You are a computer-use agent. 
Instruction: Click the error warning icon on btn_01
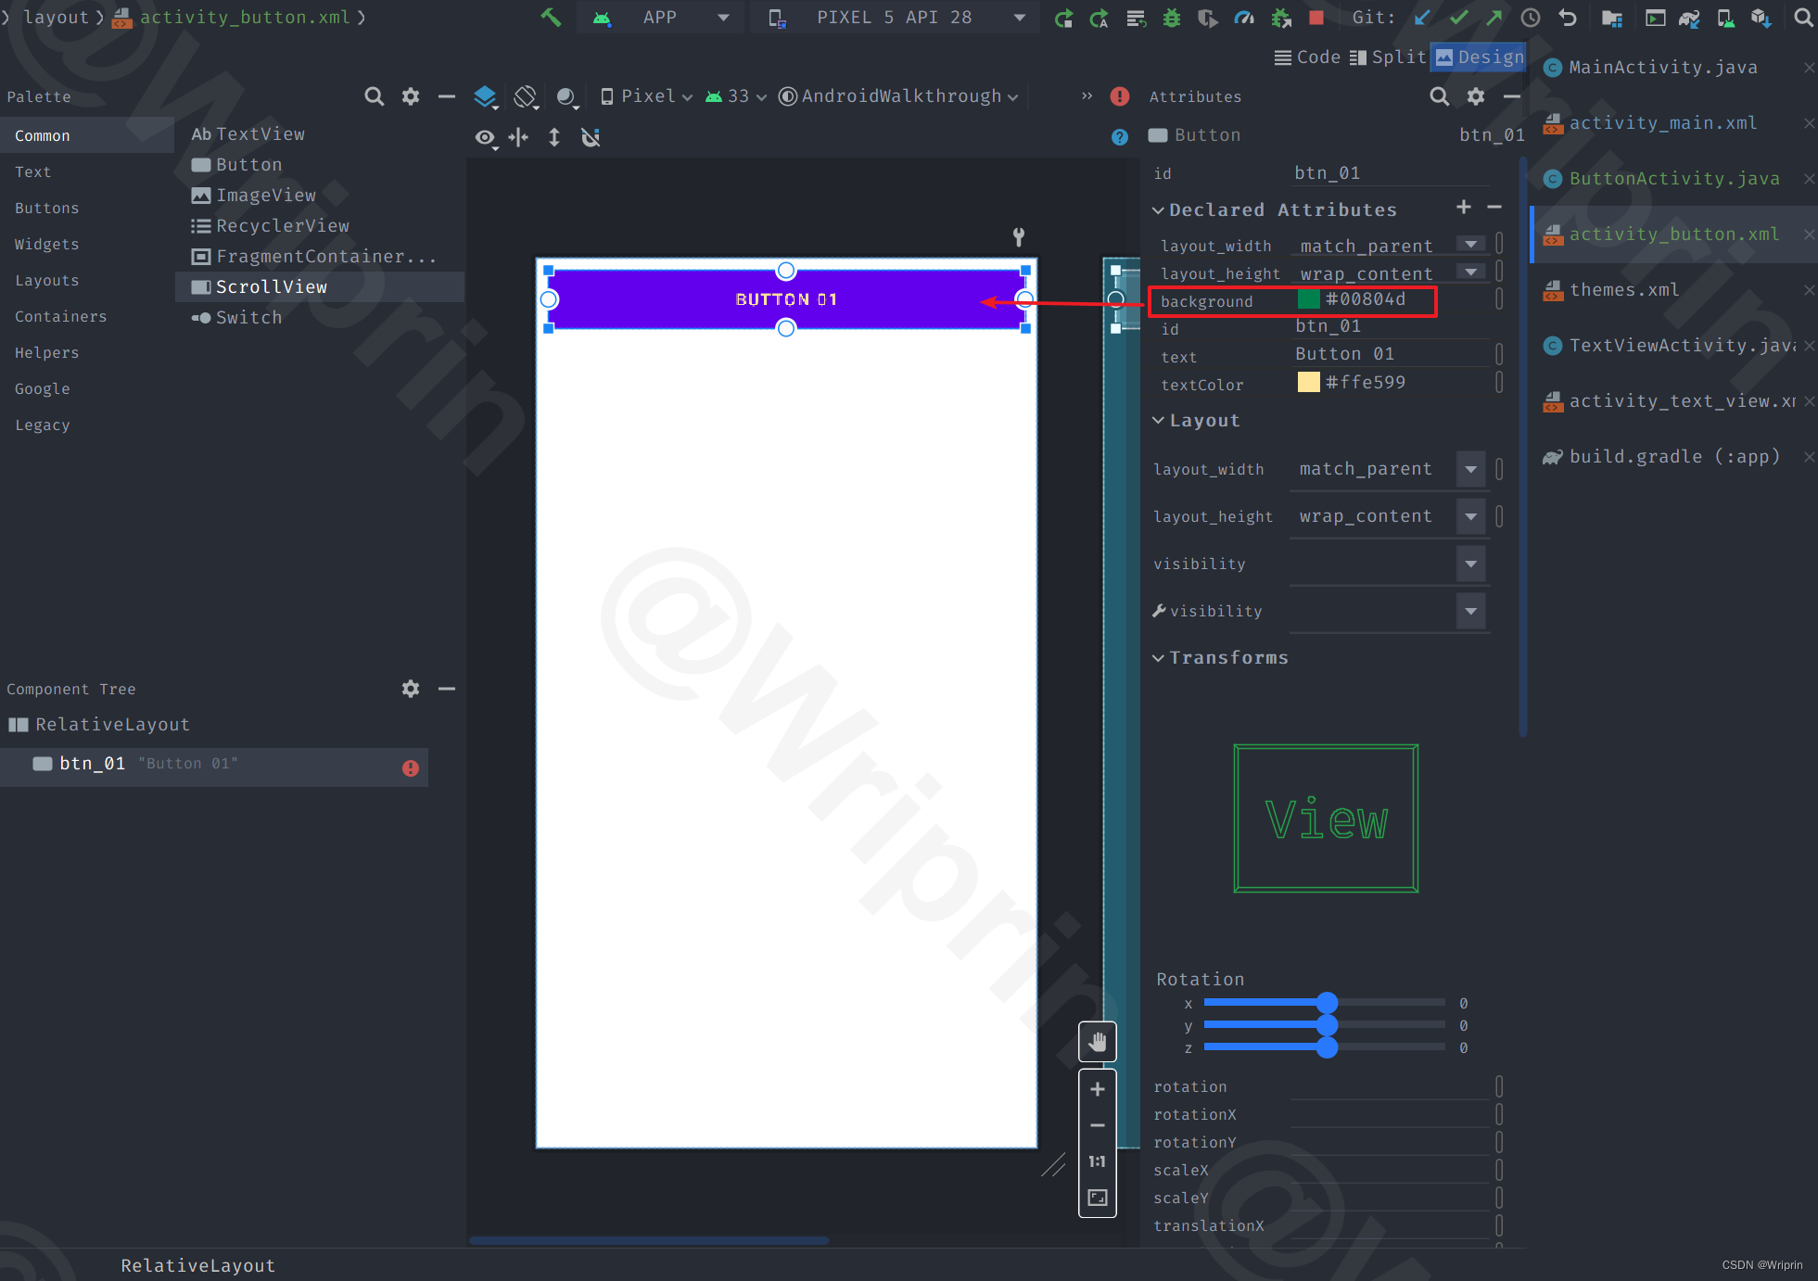coord(411,764)
